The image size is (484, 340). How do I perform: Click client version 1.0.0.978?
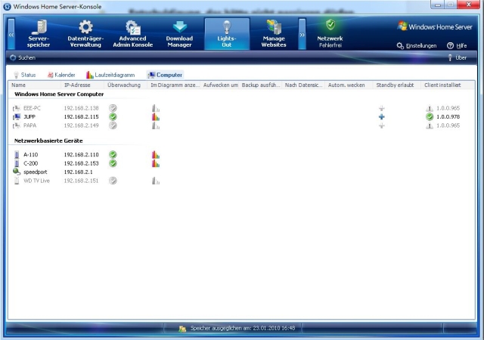(448, 117)
